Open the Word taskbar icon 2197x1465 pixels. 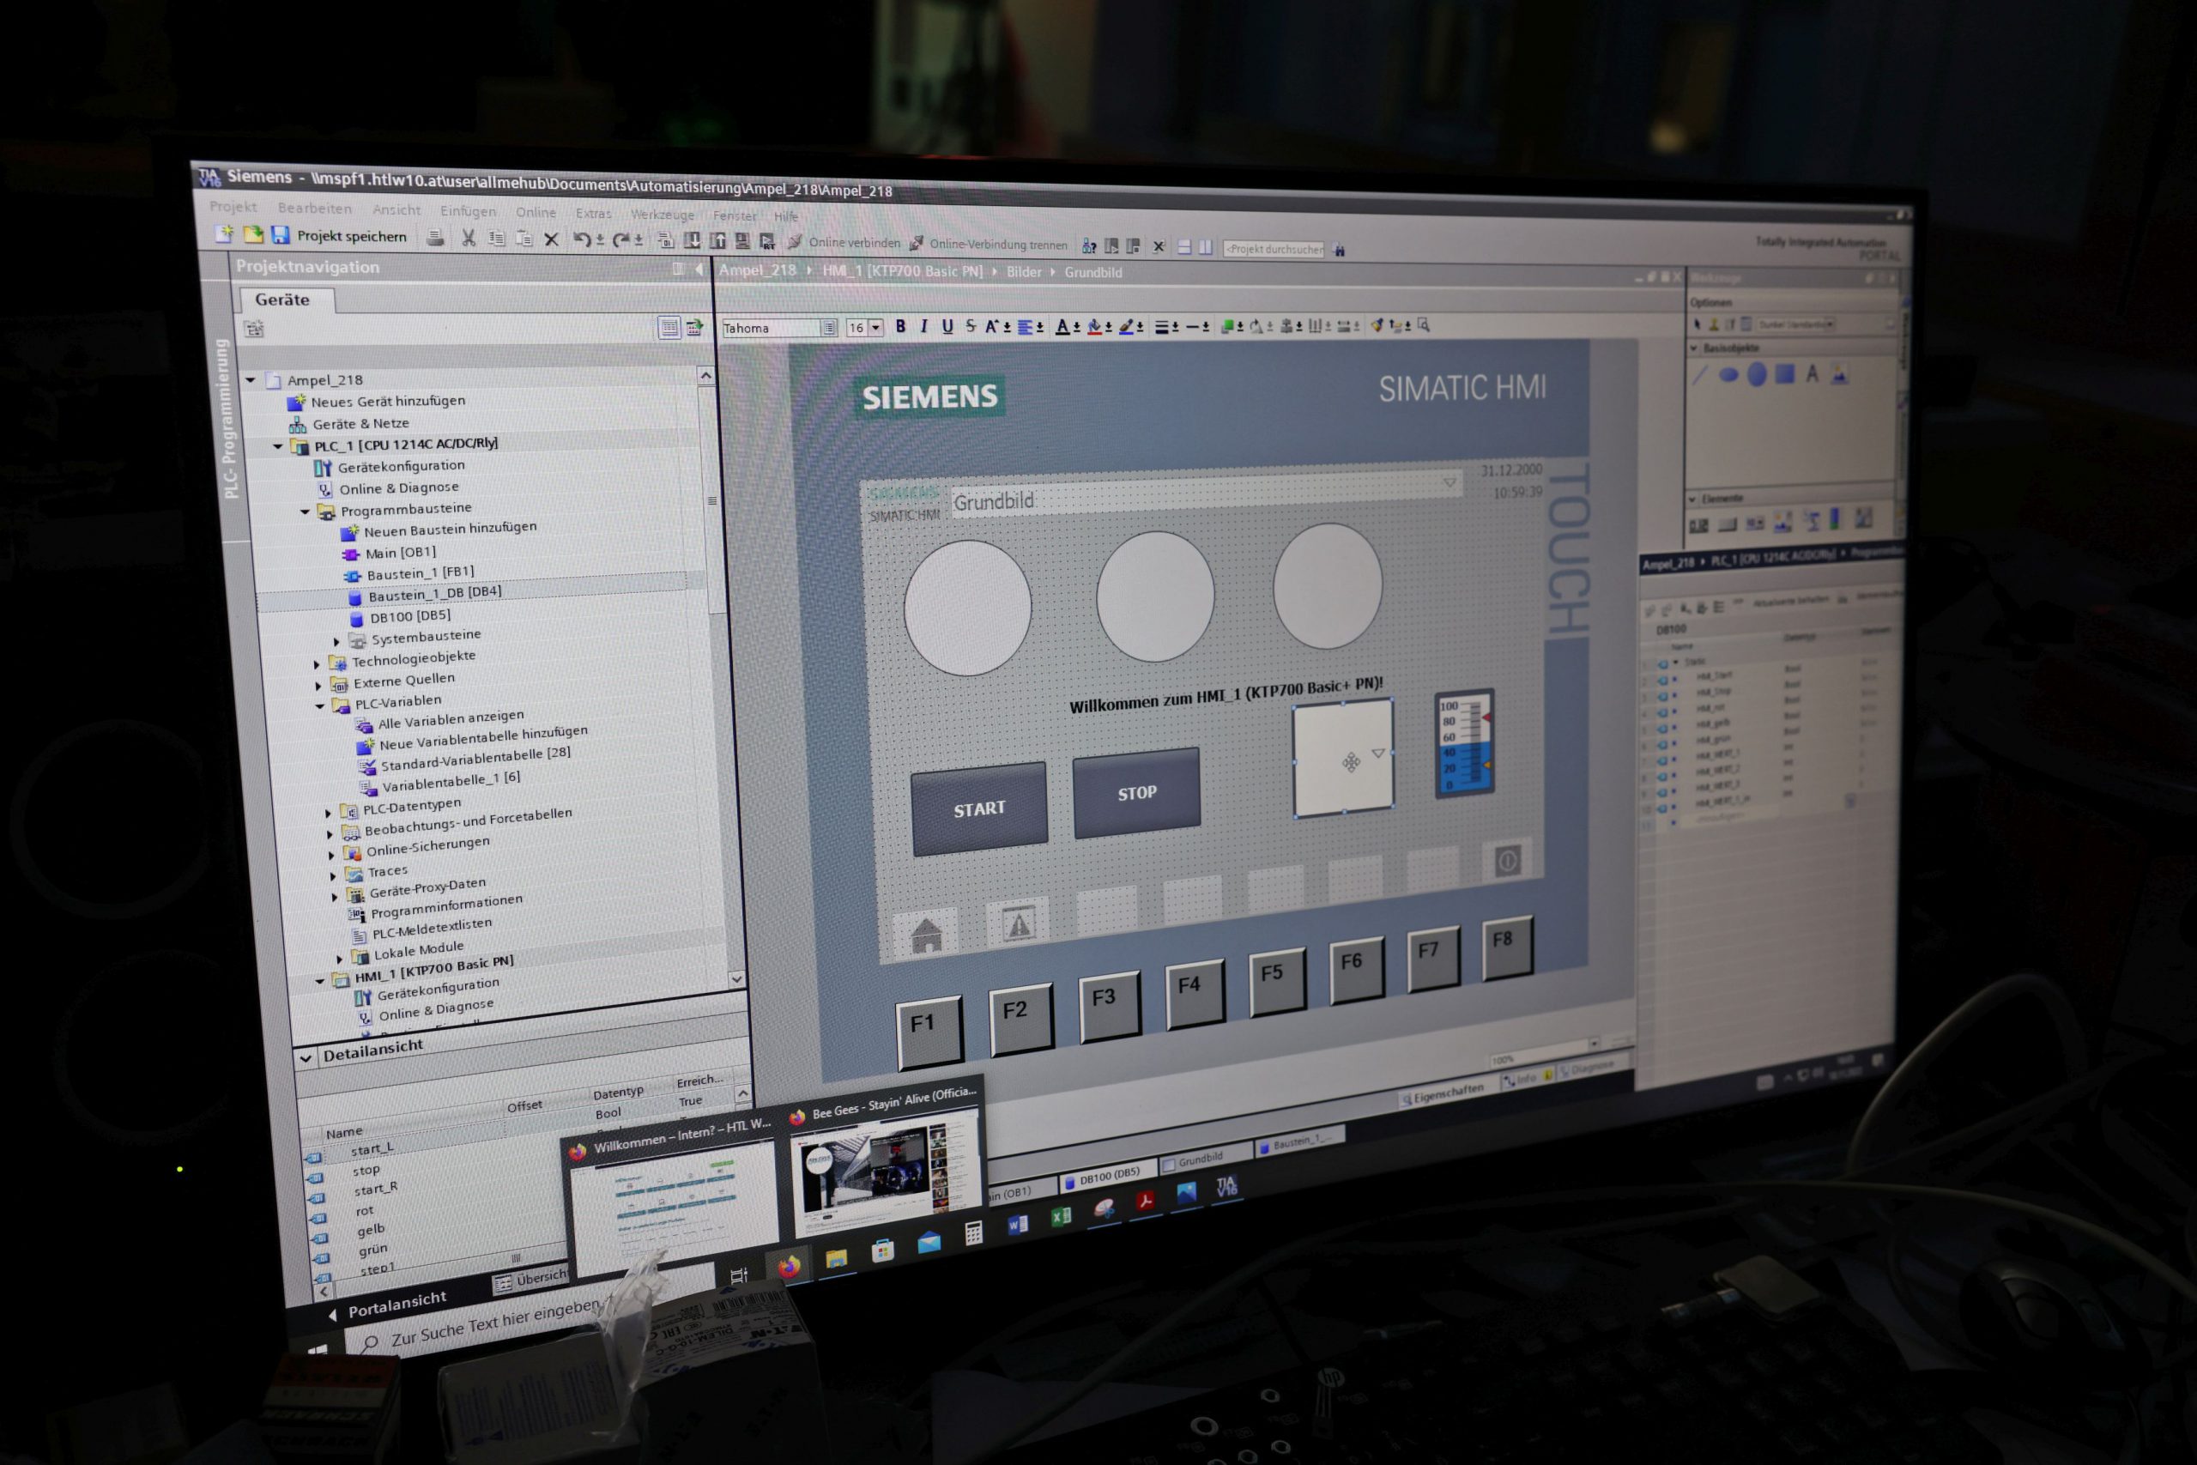tap(1018, 1224)
